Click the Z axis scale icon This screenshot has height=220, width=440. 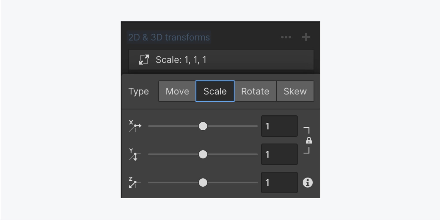[x=135, y=183]
